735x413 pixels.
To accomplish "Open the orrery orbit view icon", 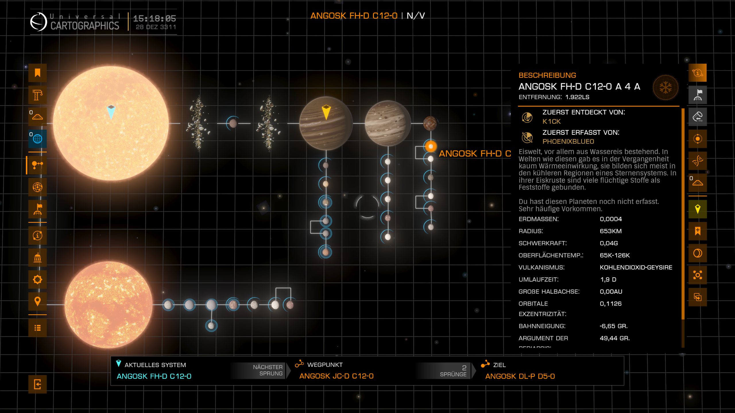I will [37, 187].
